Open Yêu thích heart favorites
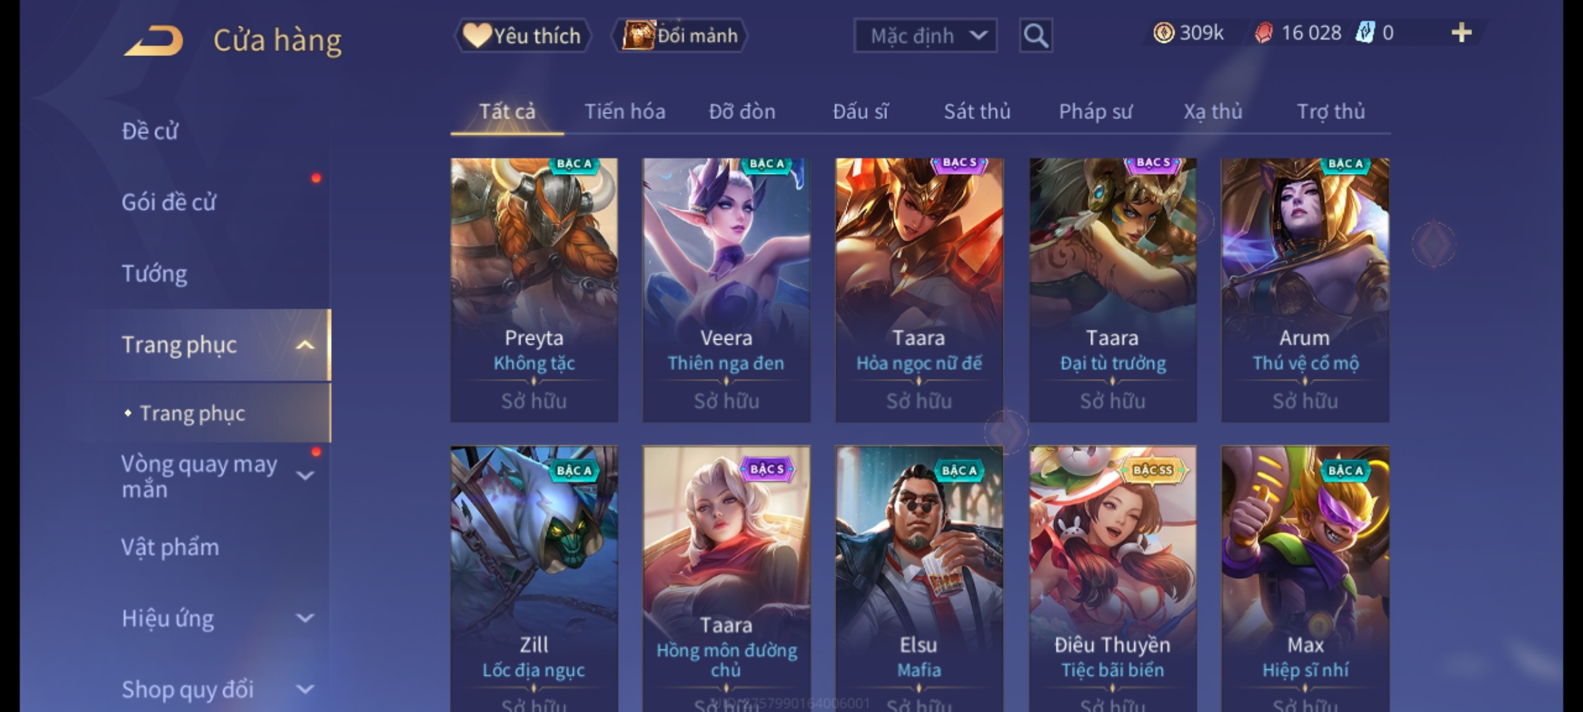The height and width of the screenshot is (712, 1583). tap(522, 36)
